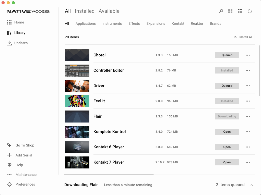This screenshot has width=261, height=195.
Task: Click the Queued button for Choral
Action: pos(227,55)
